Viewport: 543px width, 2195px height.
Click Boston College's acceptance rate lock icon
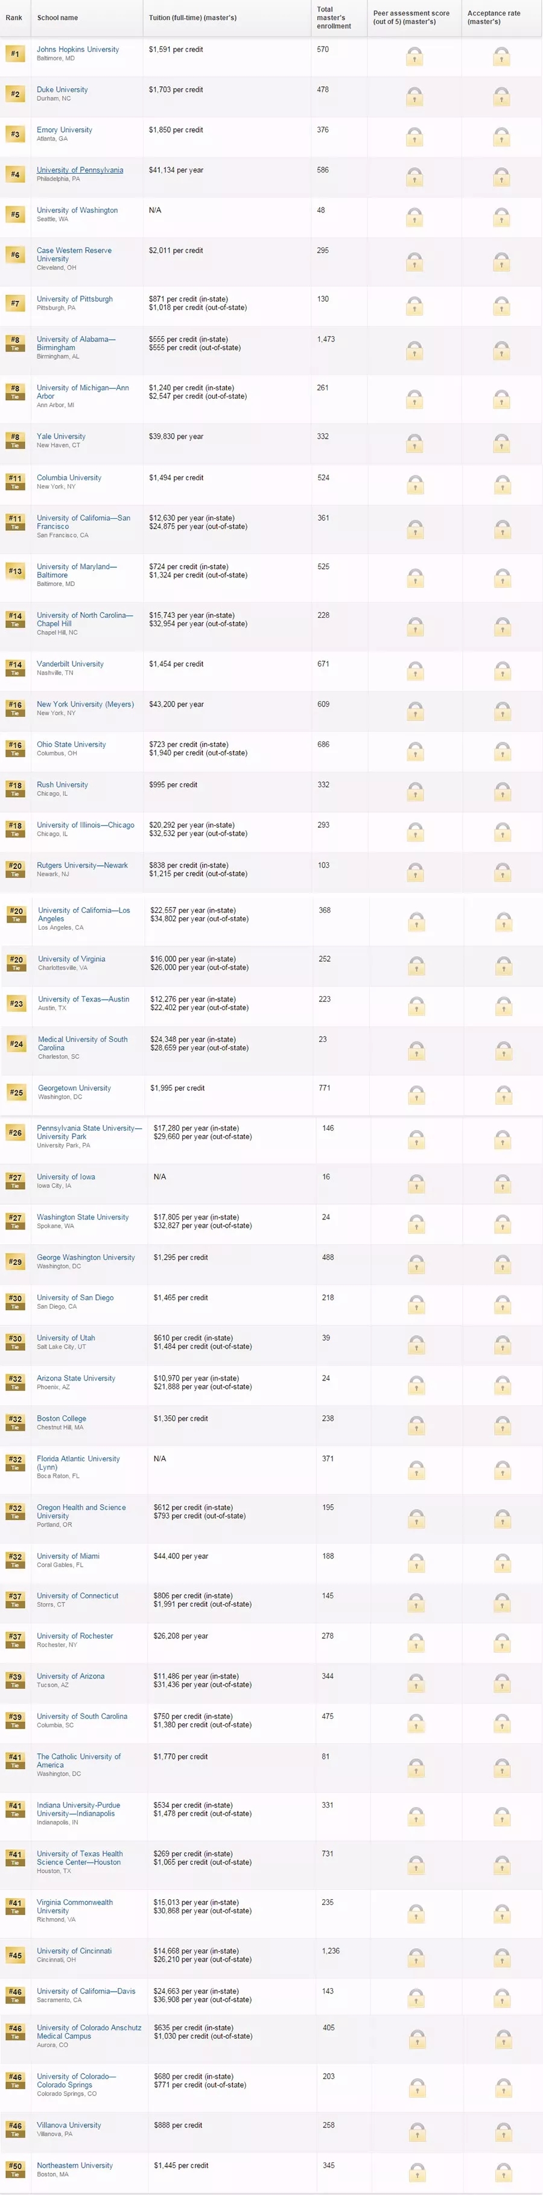point(503,1426)
